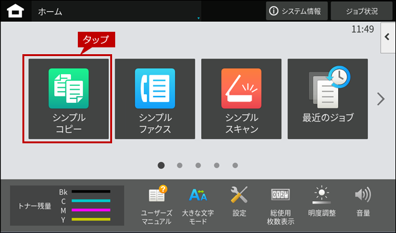Click the home icon in top bar
This screenshot has width=396, height=233.
pos(16,11)
